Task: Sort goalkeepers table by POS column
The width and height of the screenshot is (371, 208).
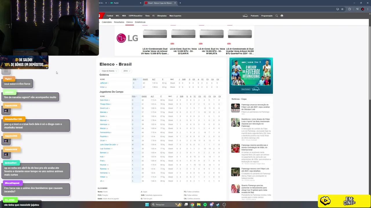Action: coord(135,79)
